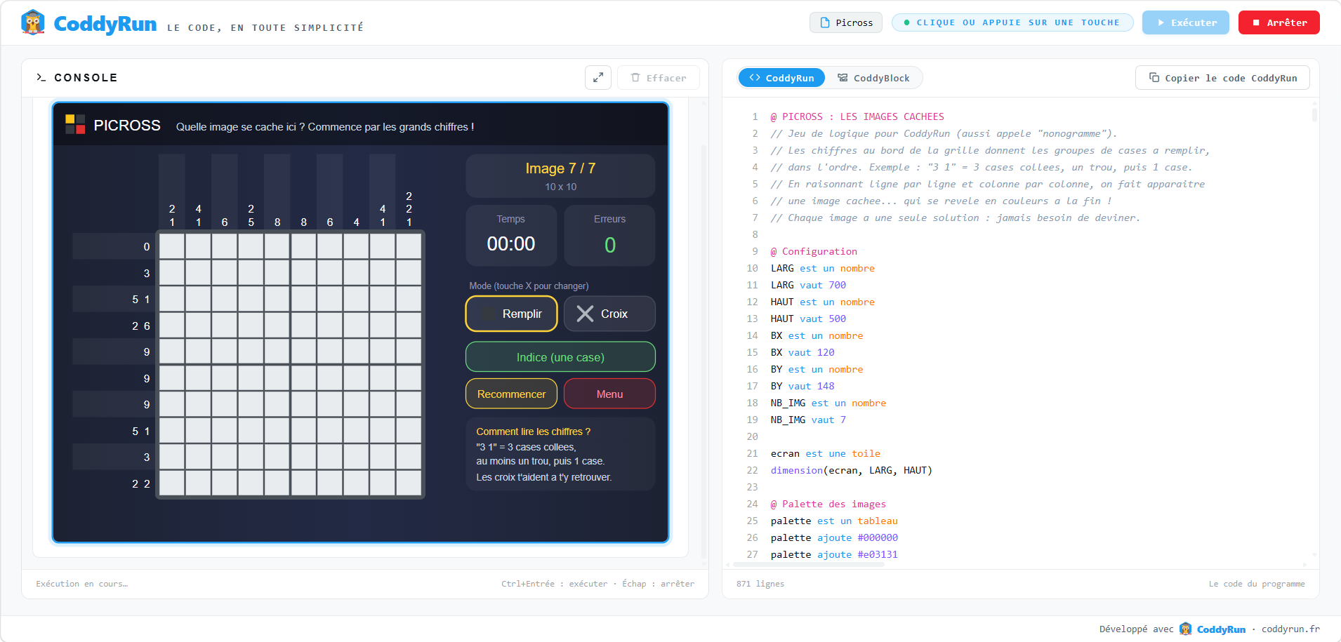The height and width of the screenshot is (642, 1341).
Task: Select the Remplir fill mode
Action: click(x=511, y=314)
